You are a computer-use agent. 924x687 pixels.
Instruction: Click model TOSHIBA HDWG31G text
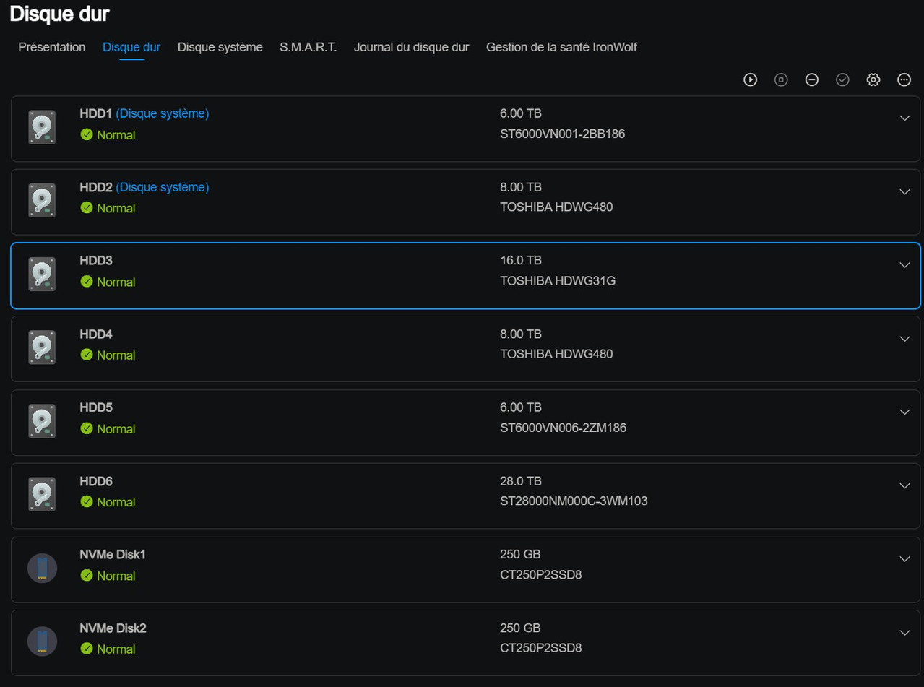558,281
